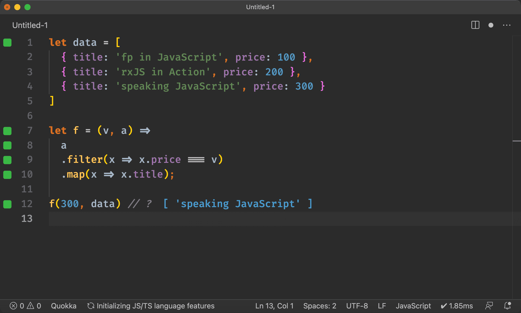Image resolution: width=521 pixels, height=313 pixels.
Task: Click line number 13 in the gutter
Action: (27, 219)
